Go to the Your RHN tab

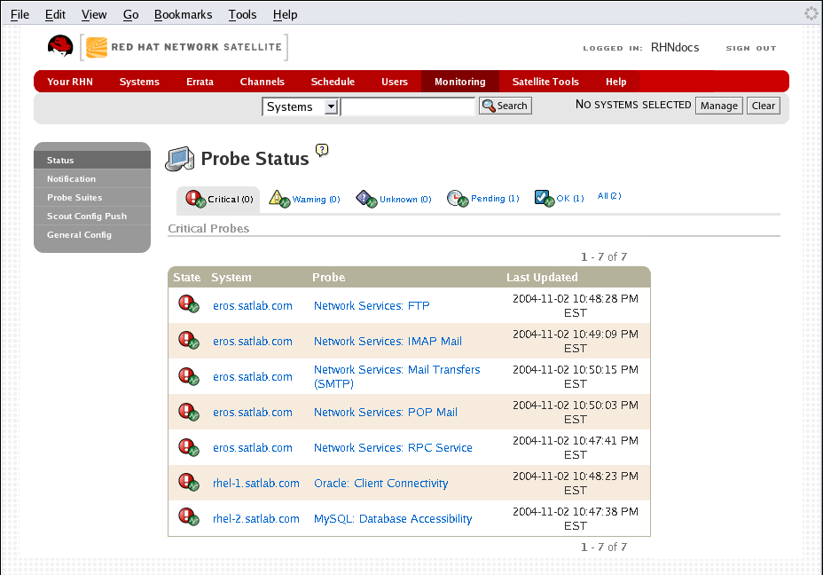coord(70,82)
